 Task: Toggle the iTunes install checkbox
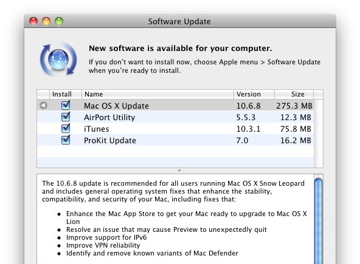[x=66, y=128]
